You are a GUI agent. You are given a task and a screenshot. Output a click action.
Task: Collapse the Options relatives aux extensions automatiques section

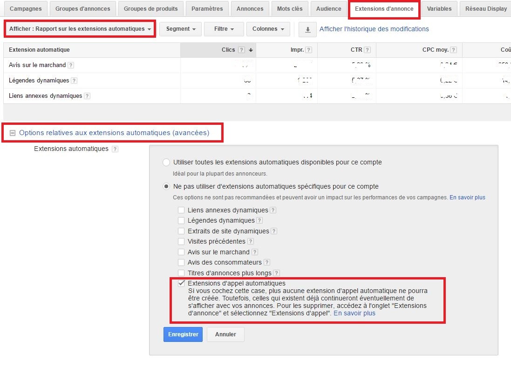(13, 133)
